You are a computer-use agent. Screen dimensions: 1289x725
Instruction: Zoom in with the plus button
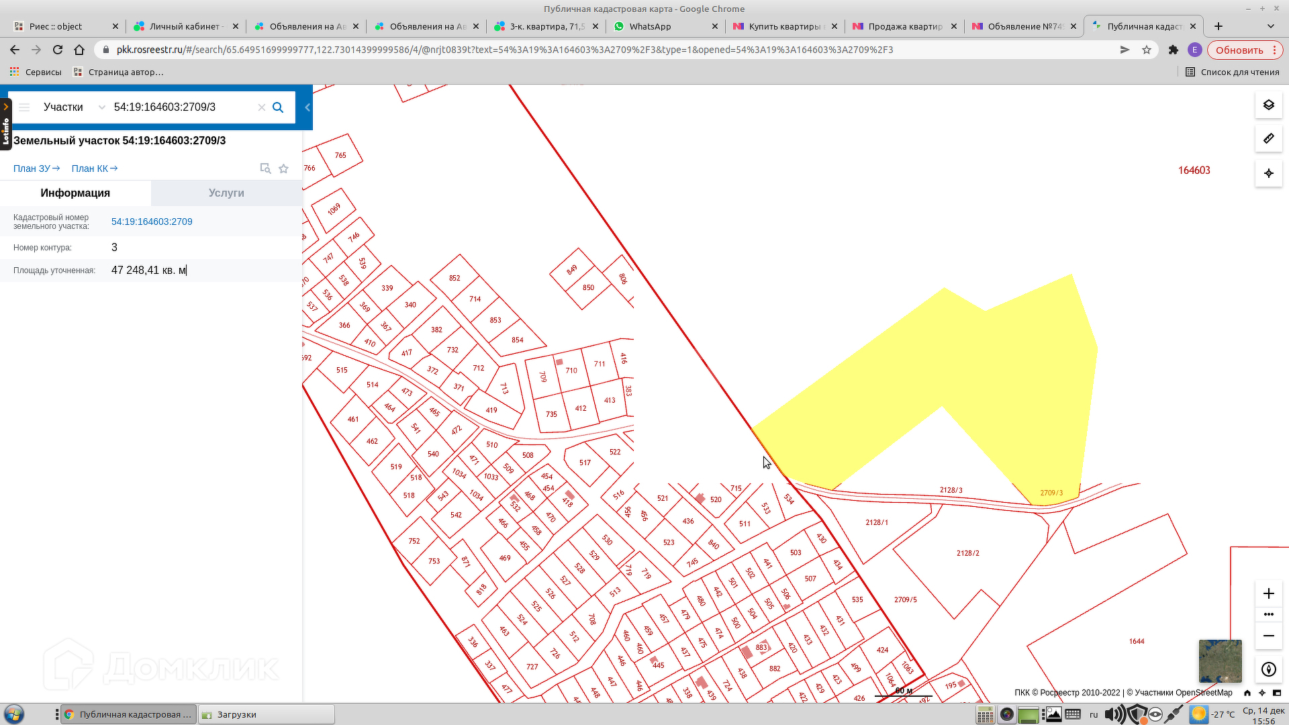1268,593
